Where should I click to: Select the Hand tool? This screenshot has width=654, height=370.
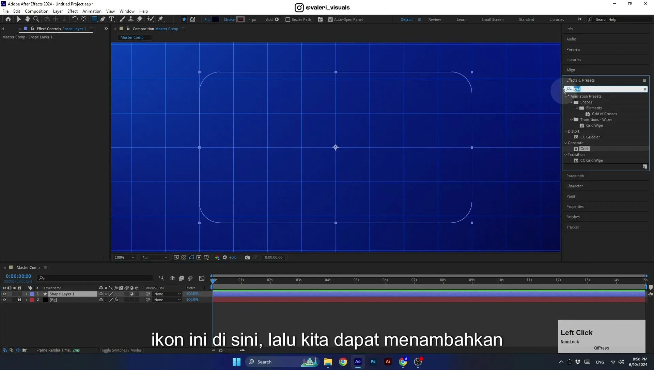coord(28,19)
